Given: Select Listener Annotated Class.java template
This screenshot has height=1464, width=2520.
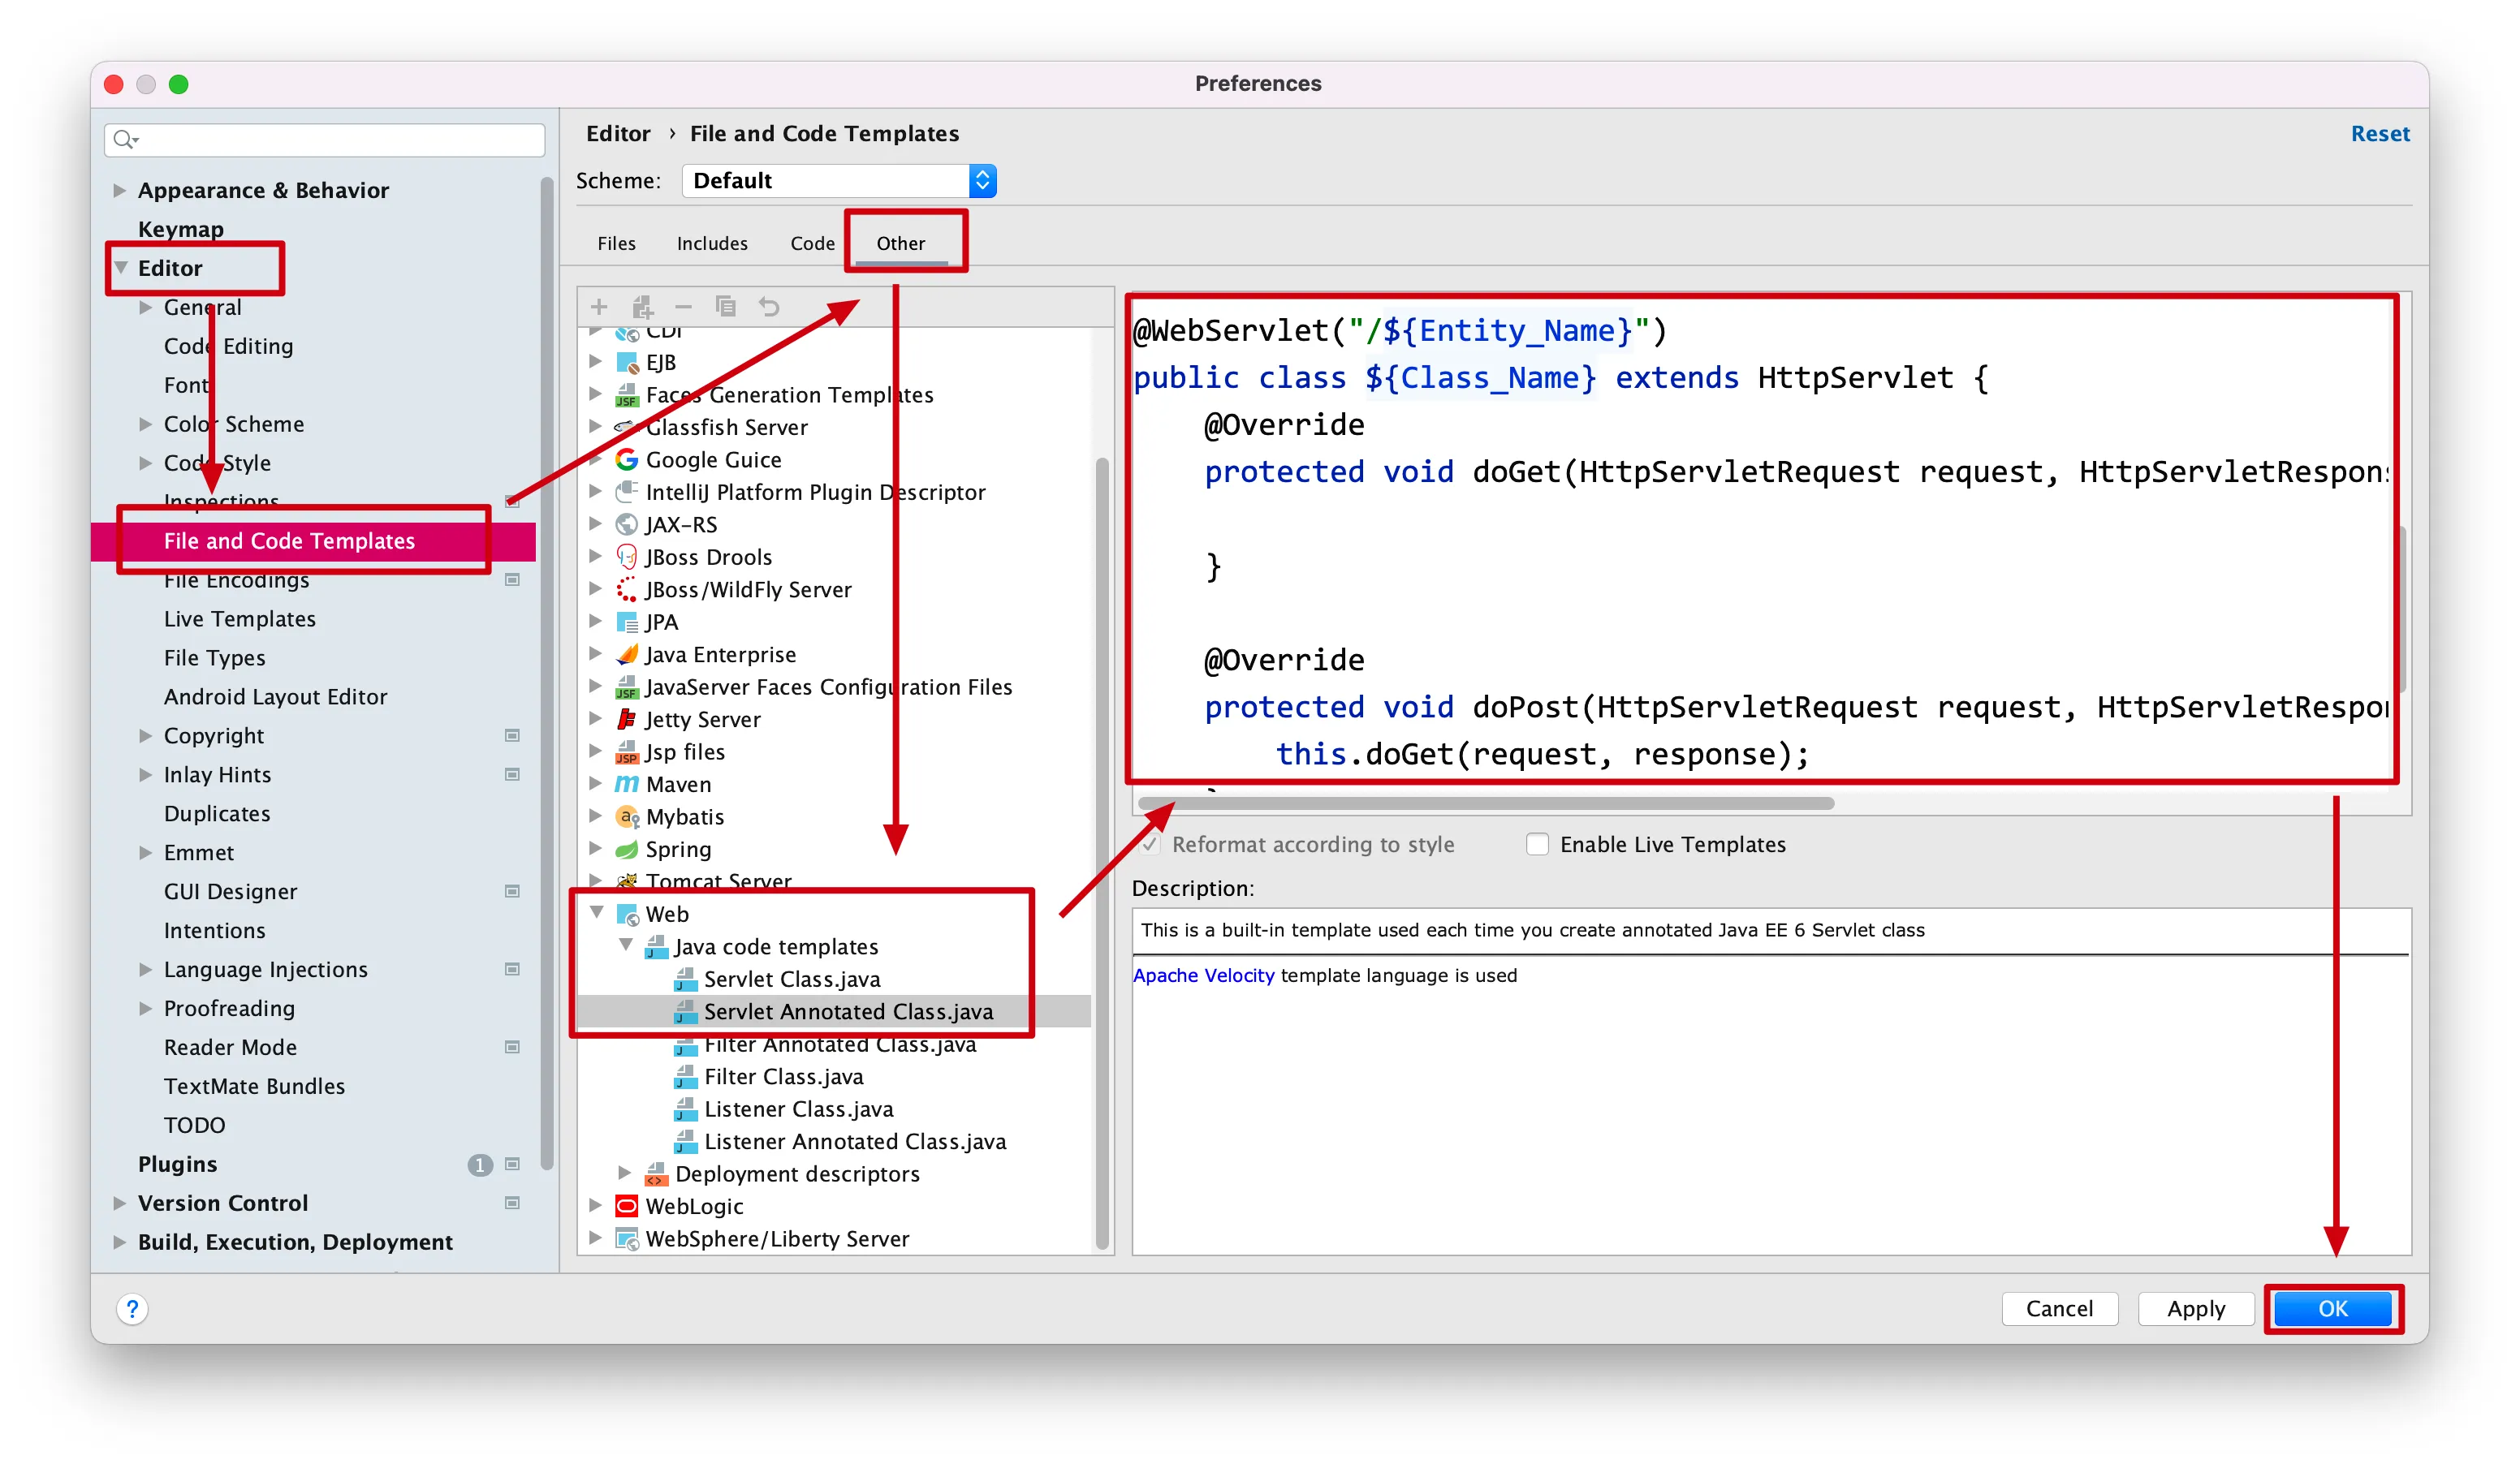Looking at the screenshot, I should (x=855, y=1141).
